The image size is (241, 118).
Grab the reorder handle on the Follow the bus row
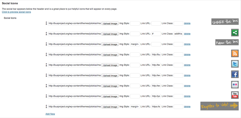[46, 44]
